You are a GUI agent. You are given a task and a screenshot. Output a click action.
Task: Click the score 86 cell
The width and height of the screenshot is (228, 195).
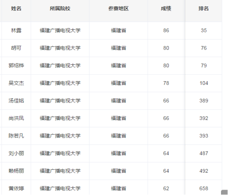click(x=166, y=31)
